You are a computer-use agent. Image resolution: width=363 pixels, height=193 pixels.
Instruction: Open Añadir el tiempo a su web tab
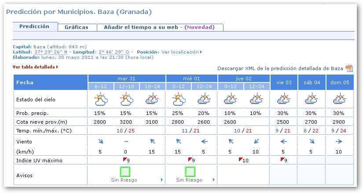[x=159, y=27]
